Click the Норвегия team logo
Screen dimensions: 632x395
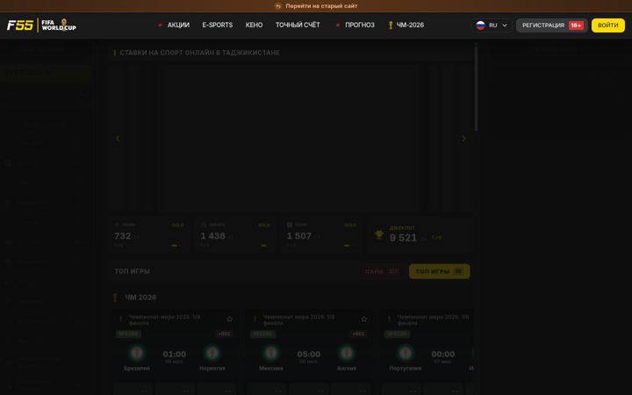click(x=212, y=353)
